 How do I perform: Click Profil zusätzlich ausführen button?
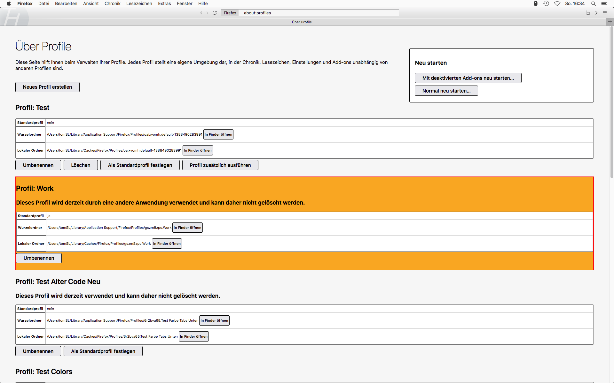(220, 165)
